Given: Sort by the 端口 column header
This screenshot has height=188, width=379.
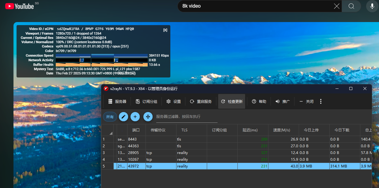Looking at the screenshot, I should tap(136, 130).
